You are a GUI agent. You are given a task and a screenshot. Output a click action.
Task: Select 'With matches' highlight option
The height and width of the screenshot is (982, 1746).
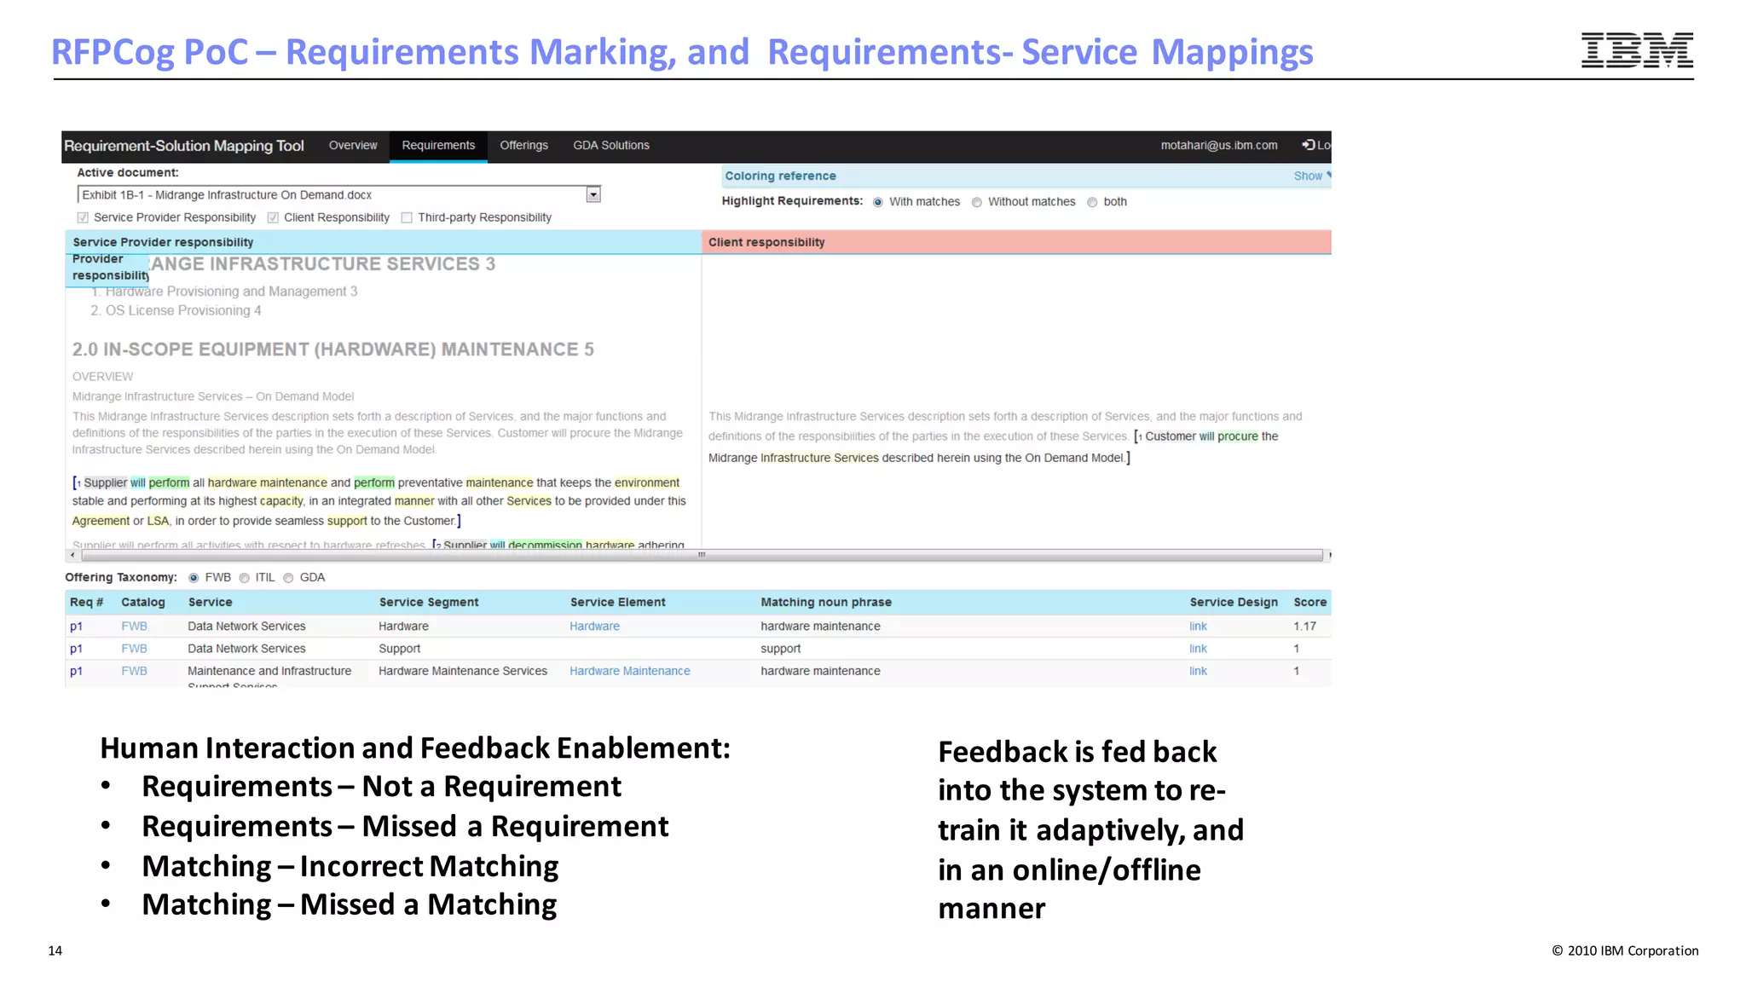click(x=878, y=202)
